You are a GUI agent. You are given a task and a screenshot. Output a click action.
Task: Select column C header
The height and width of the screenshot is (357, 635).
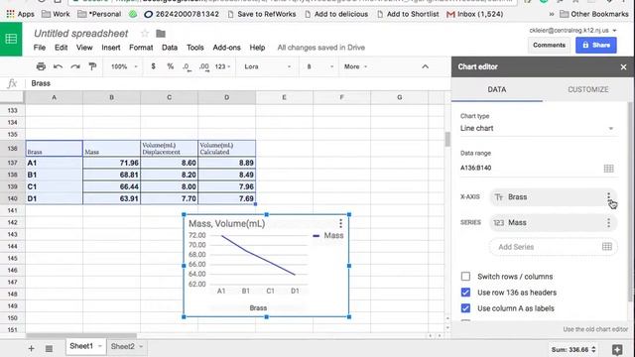tap(170, 97)
